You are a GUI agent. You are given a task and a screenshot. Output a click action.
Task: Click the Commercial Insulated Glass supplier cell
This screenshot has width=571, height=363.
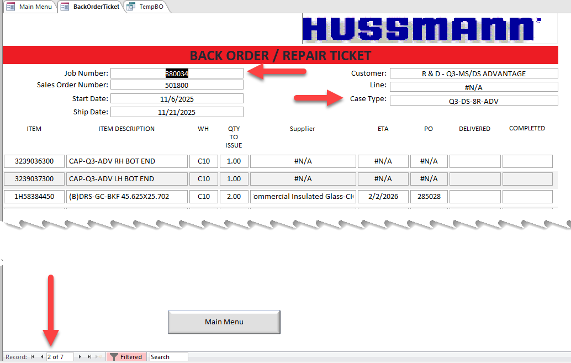303,197
